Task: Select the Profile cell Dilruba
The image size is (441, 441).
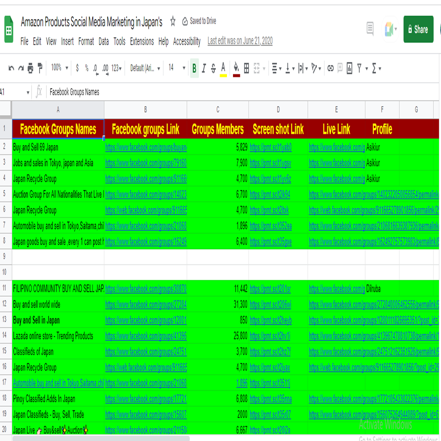Action: [382, 289]
